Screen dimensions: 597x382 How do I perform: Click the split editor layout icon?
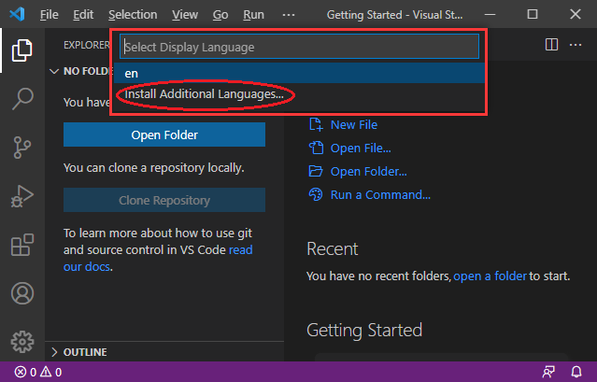pos(551,45)
